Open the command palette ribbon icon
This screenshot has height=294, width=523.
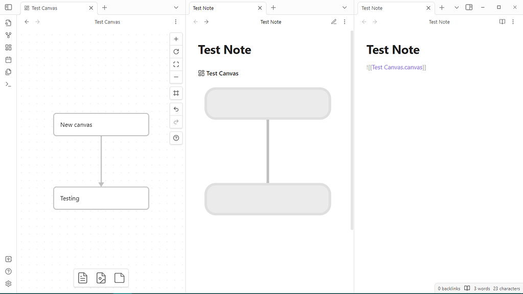(8, 84)
